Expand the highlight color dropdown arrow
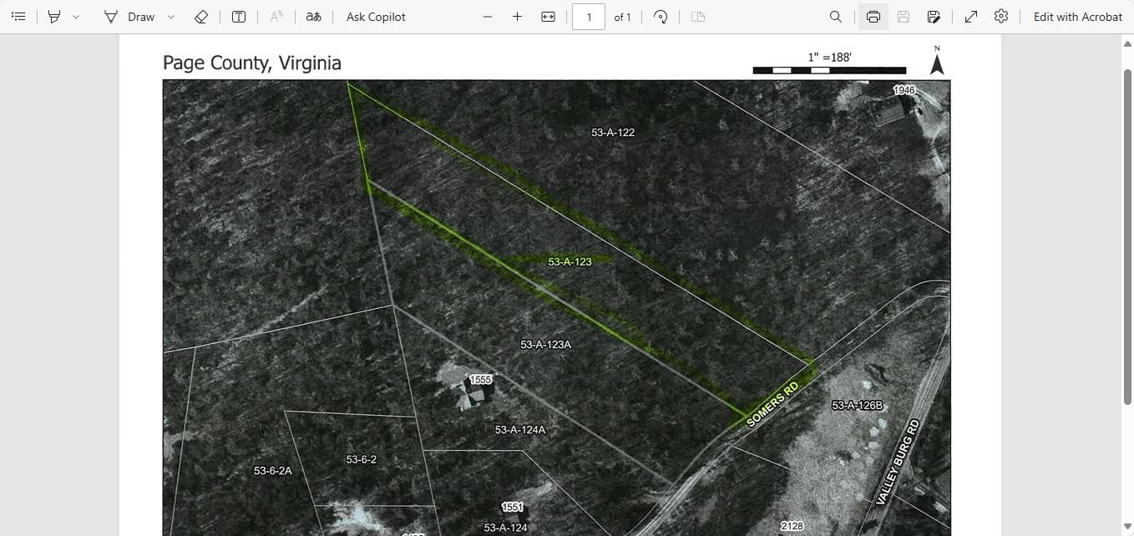 tap(76, 17)
